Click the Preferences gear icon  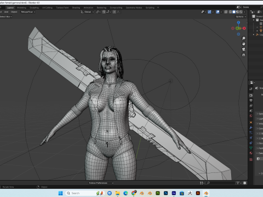coord(245,183)
